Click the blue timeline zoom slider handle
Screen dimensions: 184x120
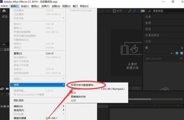(150, 99)
